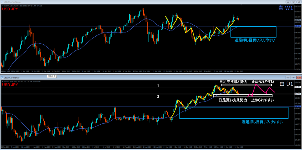Click the 162.720 price on the Weekly scale
Image resolution: width=302 pixels, height=150 pixels.
click(298, 6)
